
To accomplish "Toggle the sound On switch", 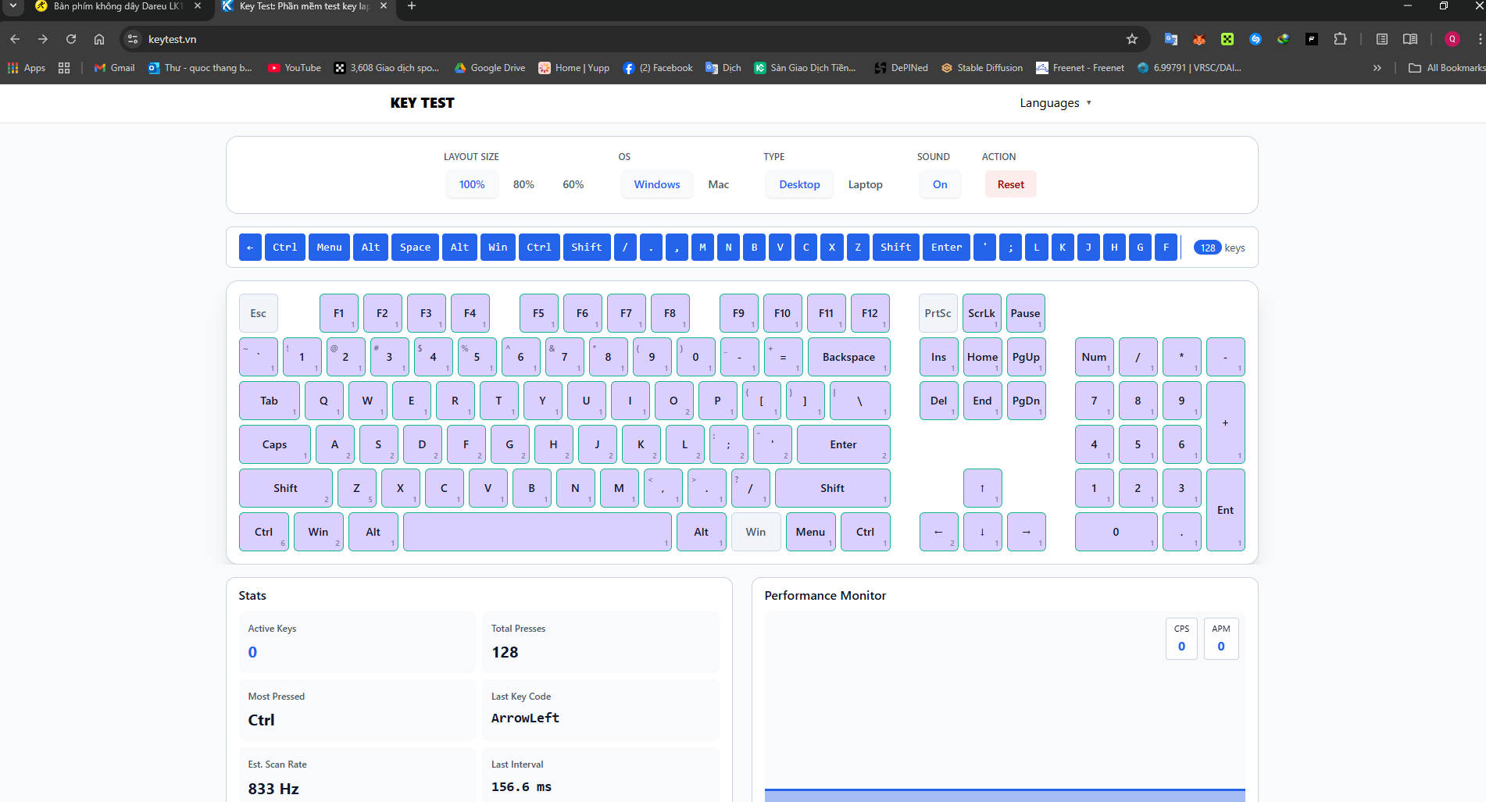I will 939,184.
